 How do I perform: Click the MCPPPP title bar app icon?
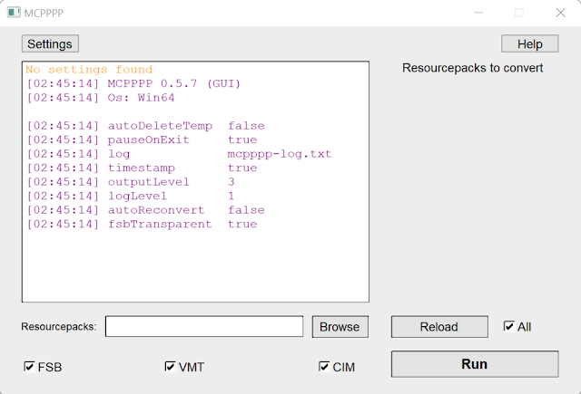(14, 13)
